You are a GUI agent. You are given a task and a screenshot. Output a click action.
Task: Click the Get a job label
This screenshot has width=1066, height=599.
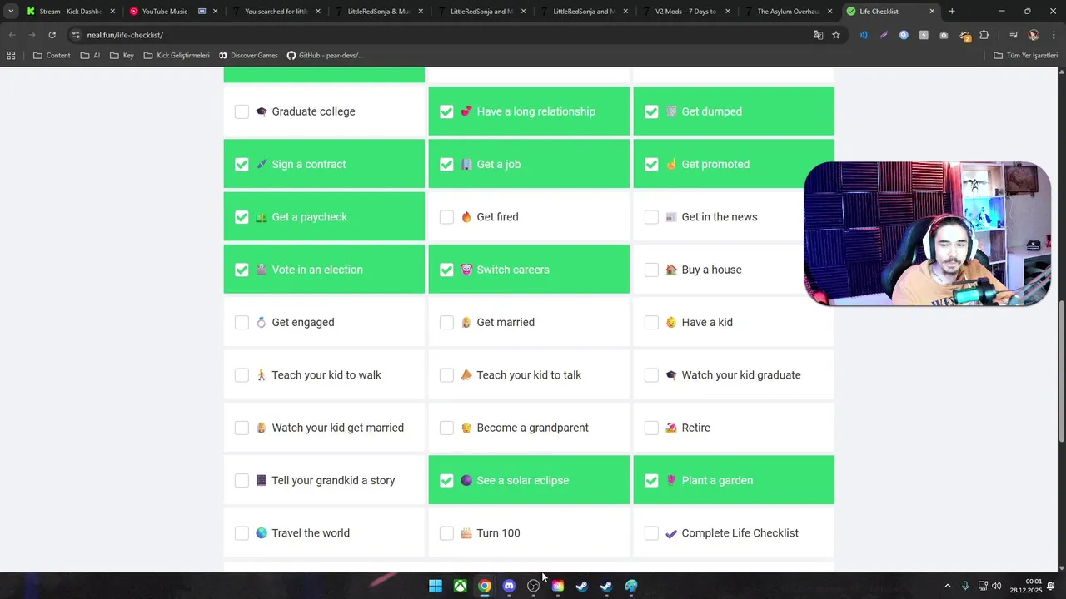coord(499,164)
